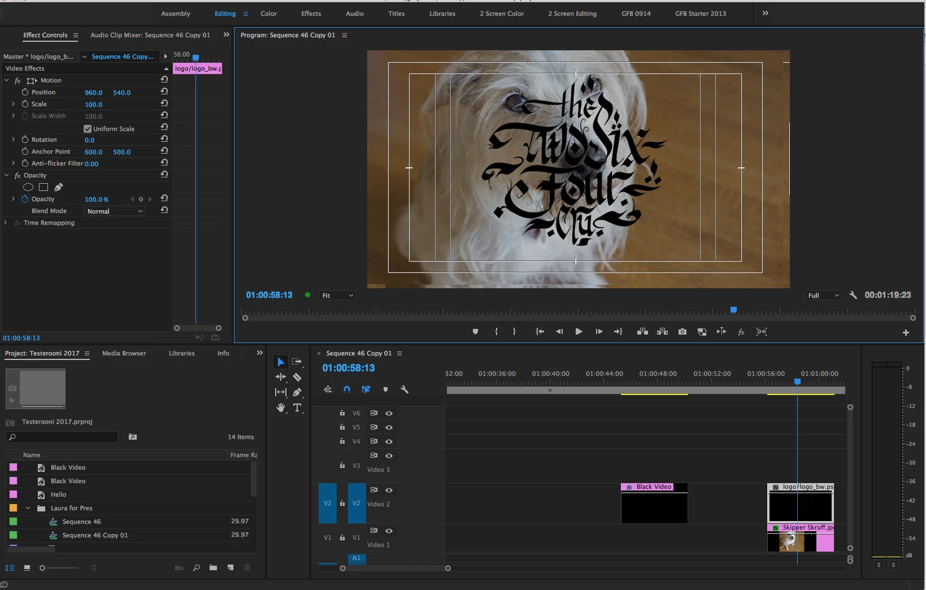Image resolution: width=926 pixels, height=590 pixels.
Task: Open Editing workspace menu icon
Action: [x=246, y=14]
